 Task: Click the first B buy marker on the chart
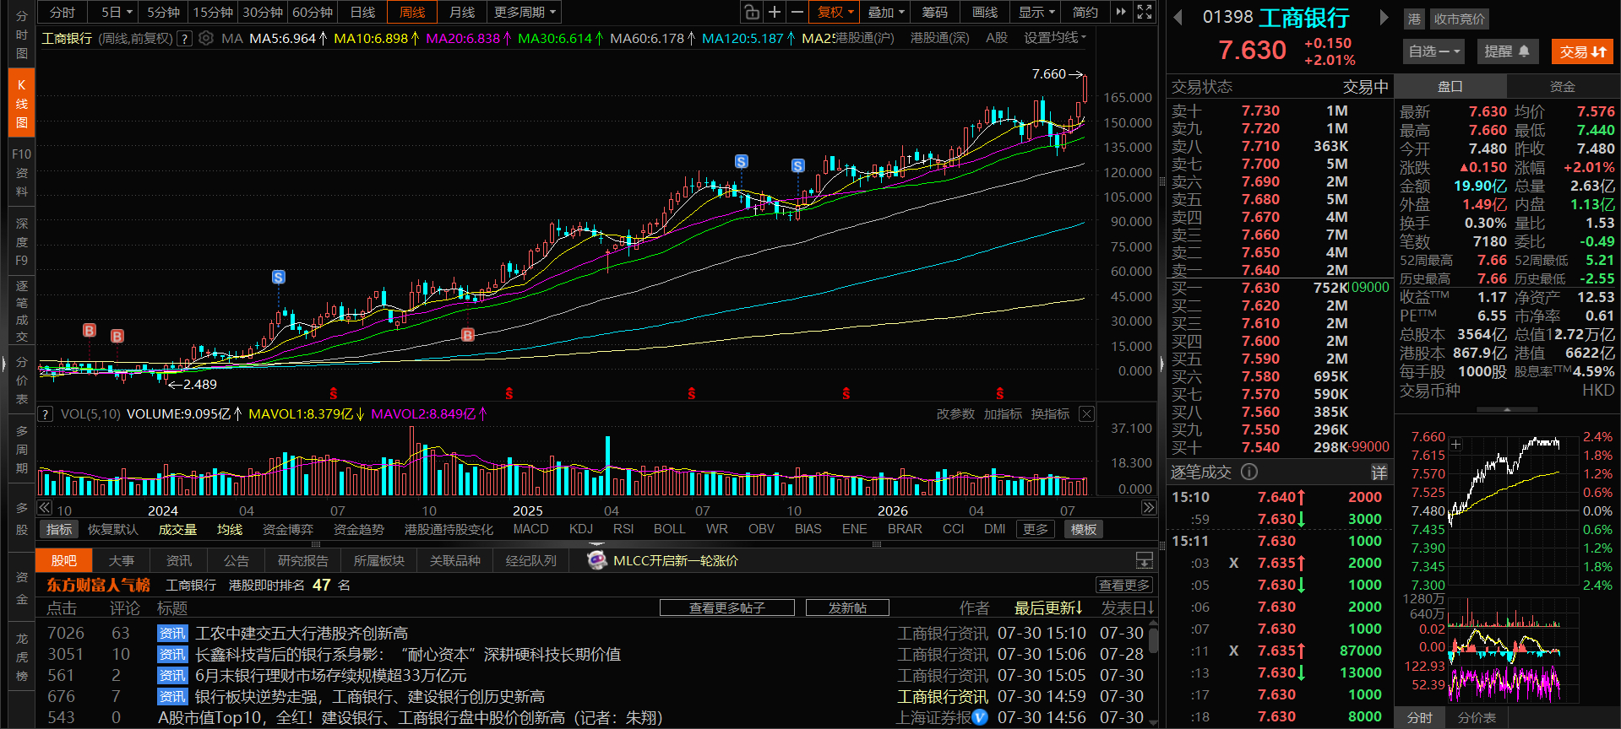[90, 330]
